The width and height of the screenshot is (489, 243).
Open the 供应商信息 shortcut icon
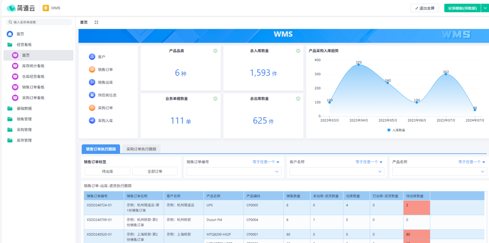click(x=92, y=95)
